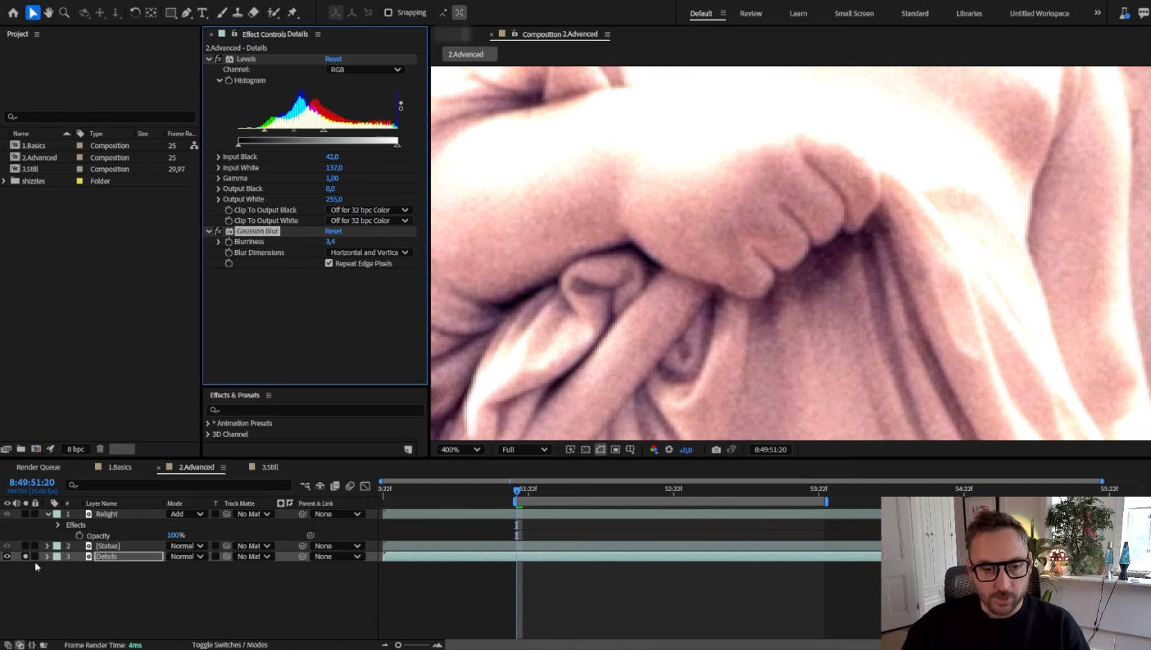Screen dimensions: 1151x650
Task: Choose the Rotation tool
Action: [135, 12]
